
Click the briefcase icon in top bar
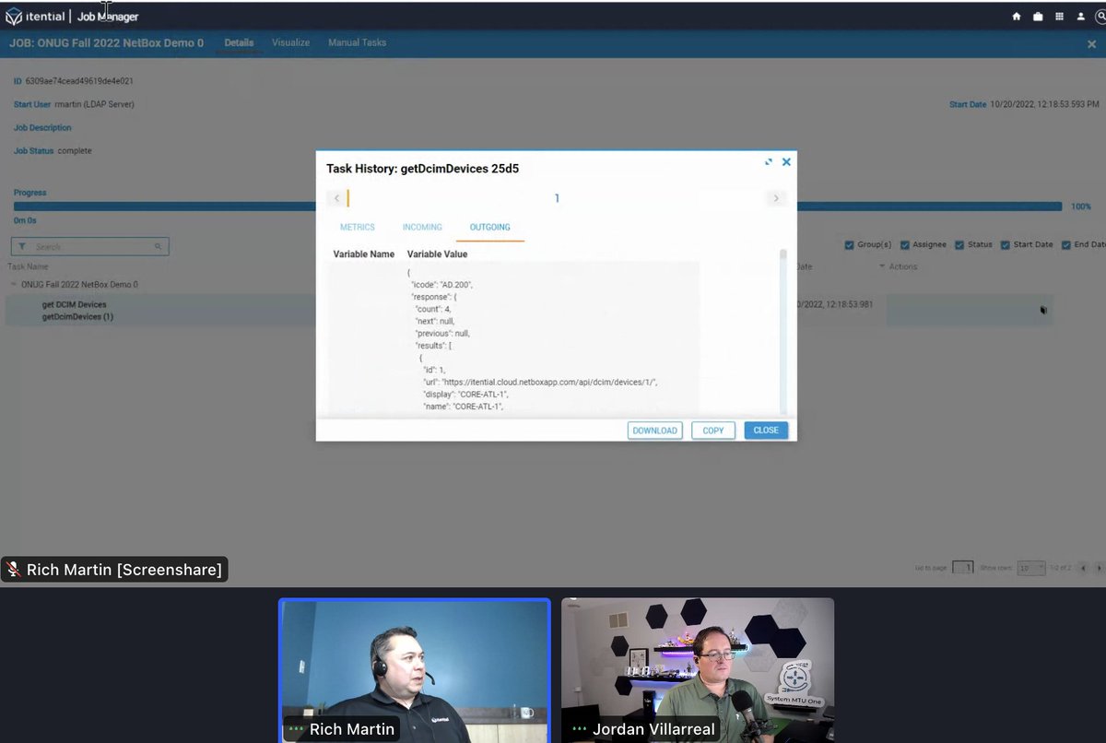1038,17
